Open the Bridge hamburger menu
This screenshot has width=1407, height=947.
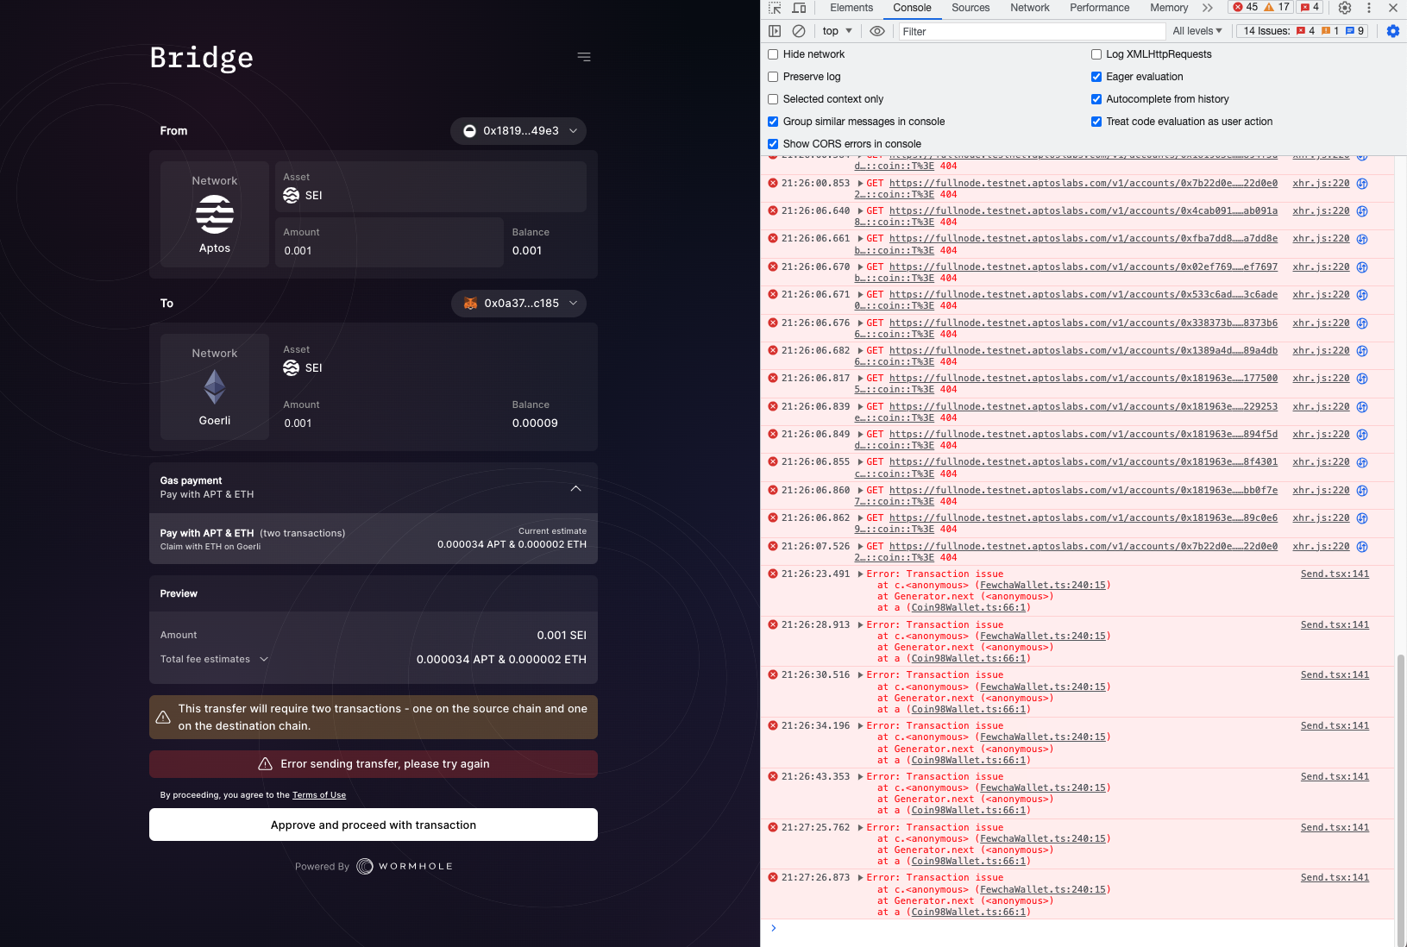coord(584,56)
